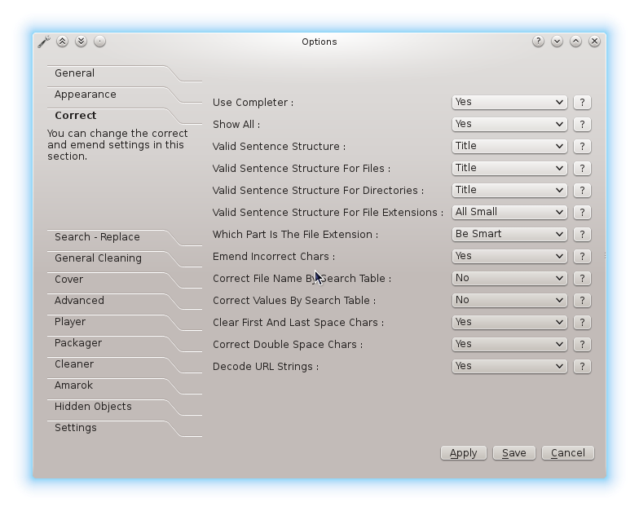Click the Save button
Image resolution: width=639 pixels, height=511 pixels.
tap(513, 453)
